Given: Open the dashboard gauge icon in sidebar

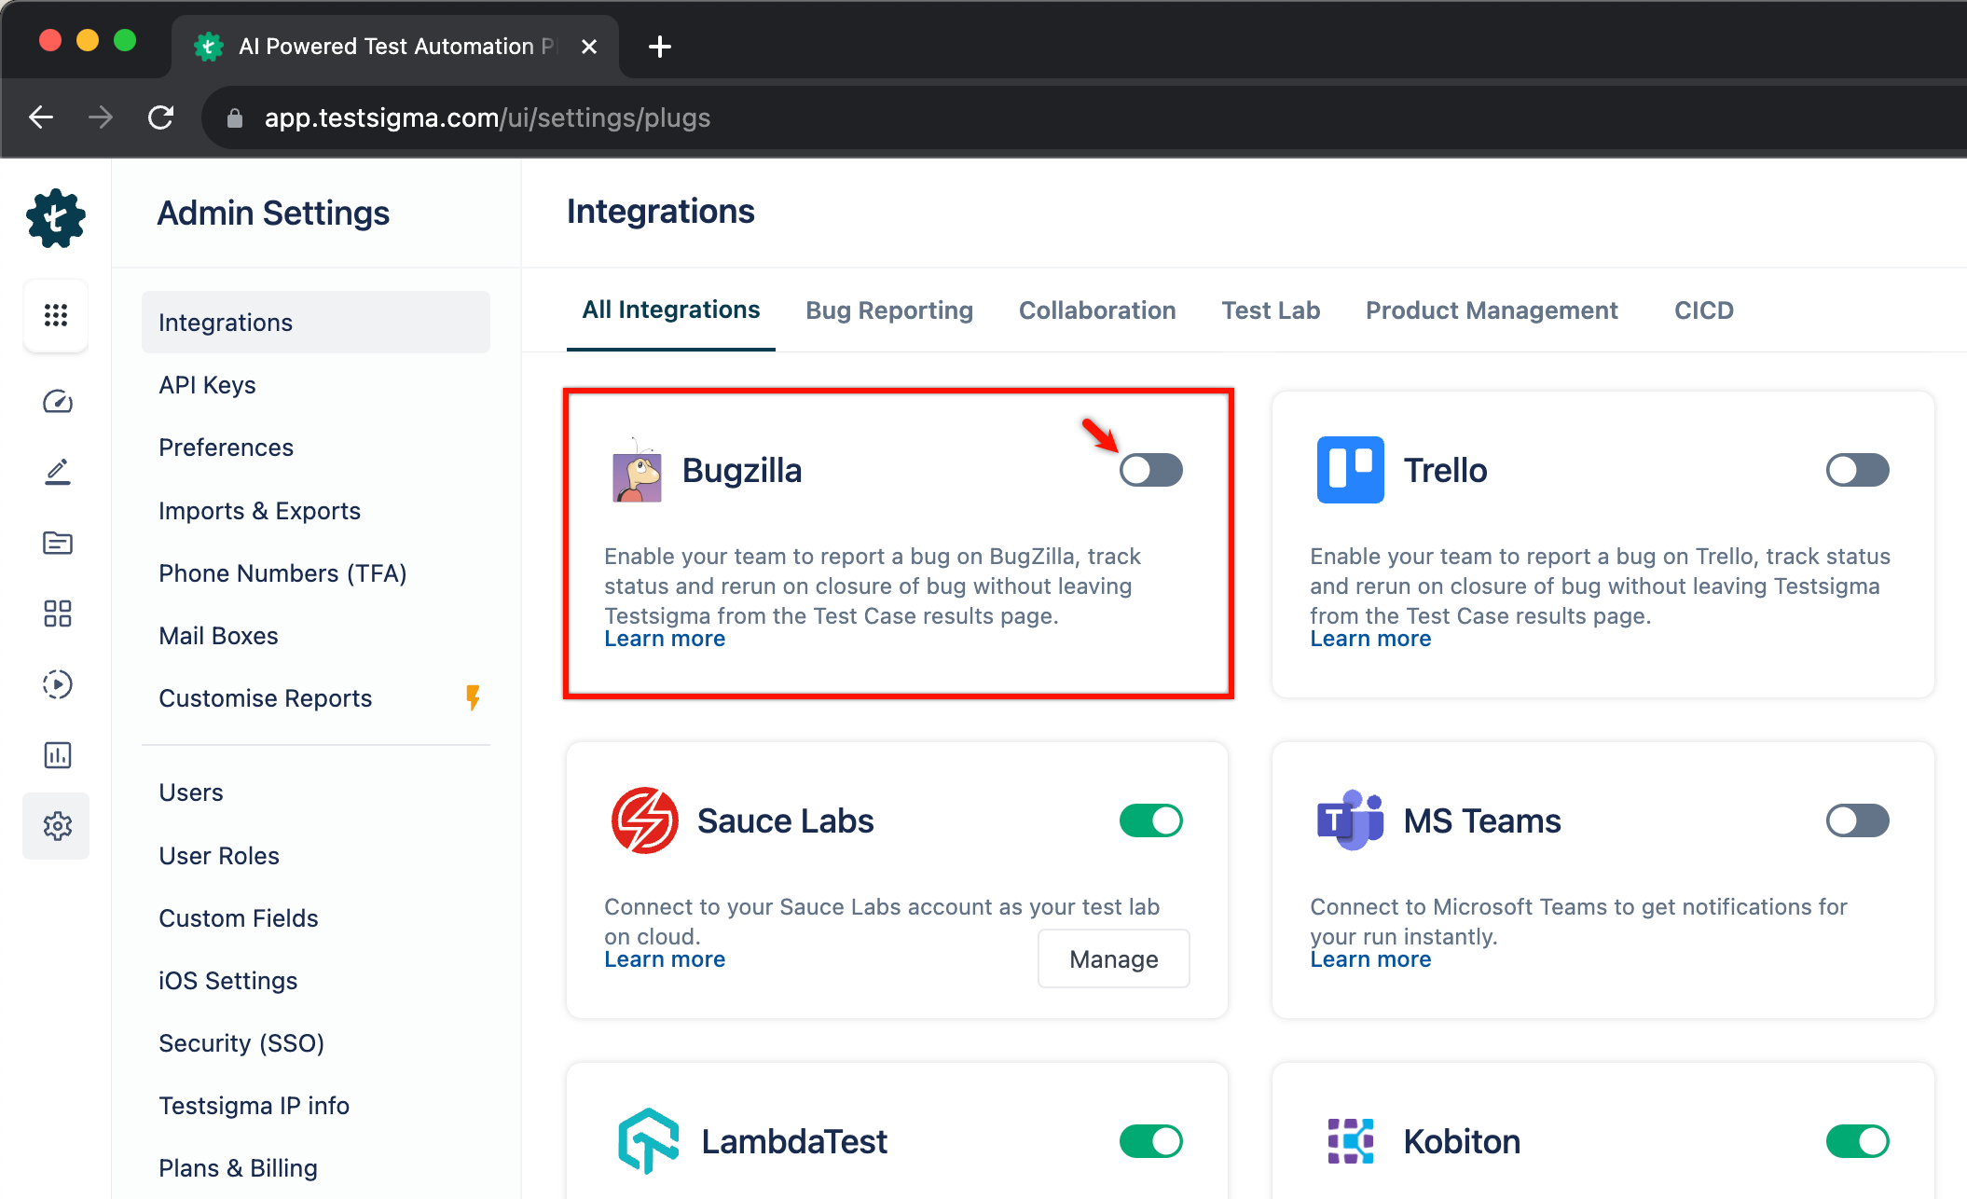Looking at the screenshot, I should 57,402.
